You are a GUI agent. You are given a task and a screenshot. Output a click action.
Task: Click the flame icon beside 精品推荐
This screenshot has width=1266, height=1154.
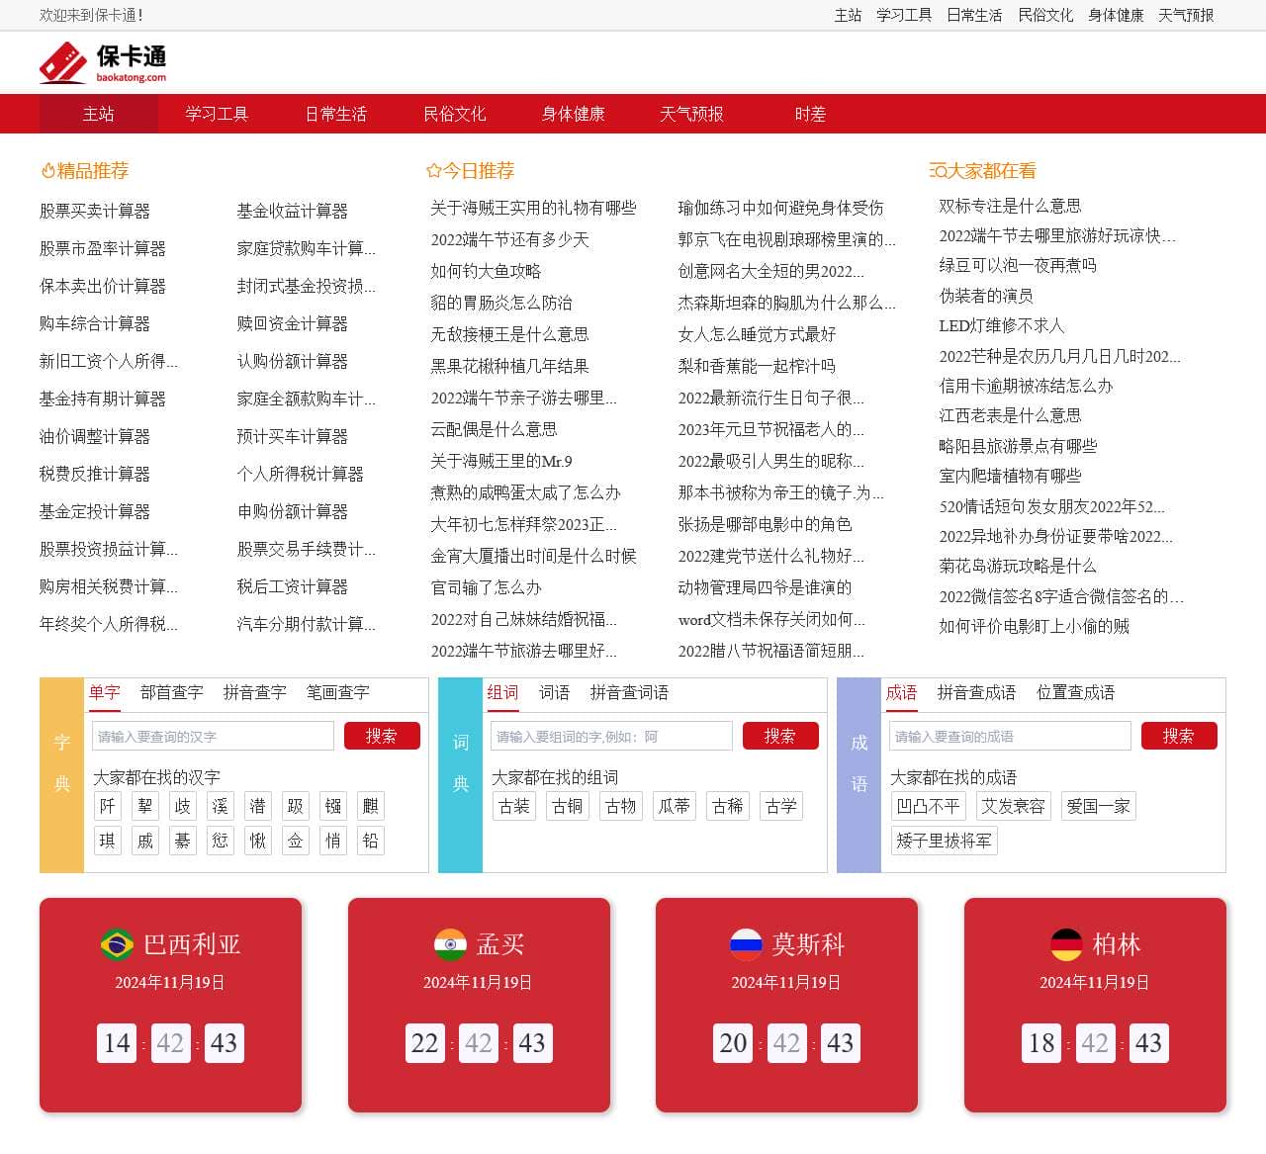click(47, 169)
